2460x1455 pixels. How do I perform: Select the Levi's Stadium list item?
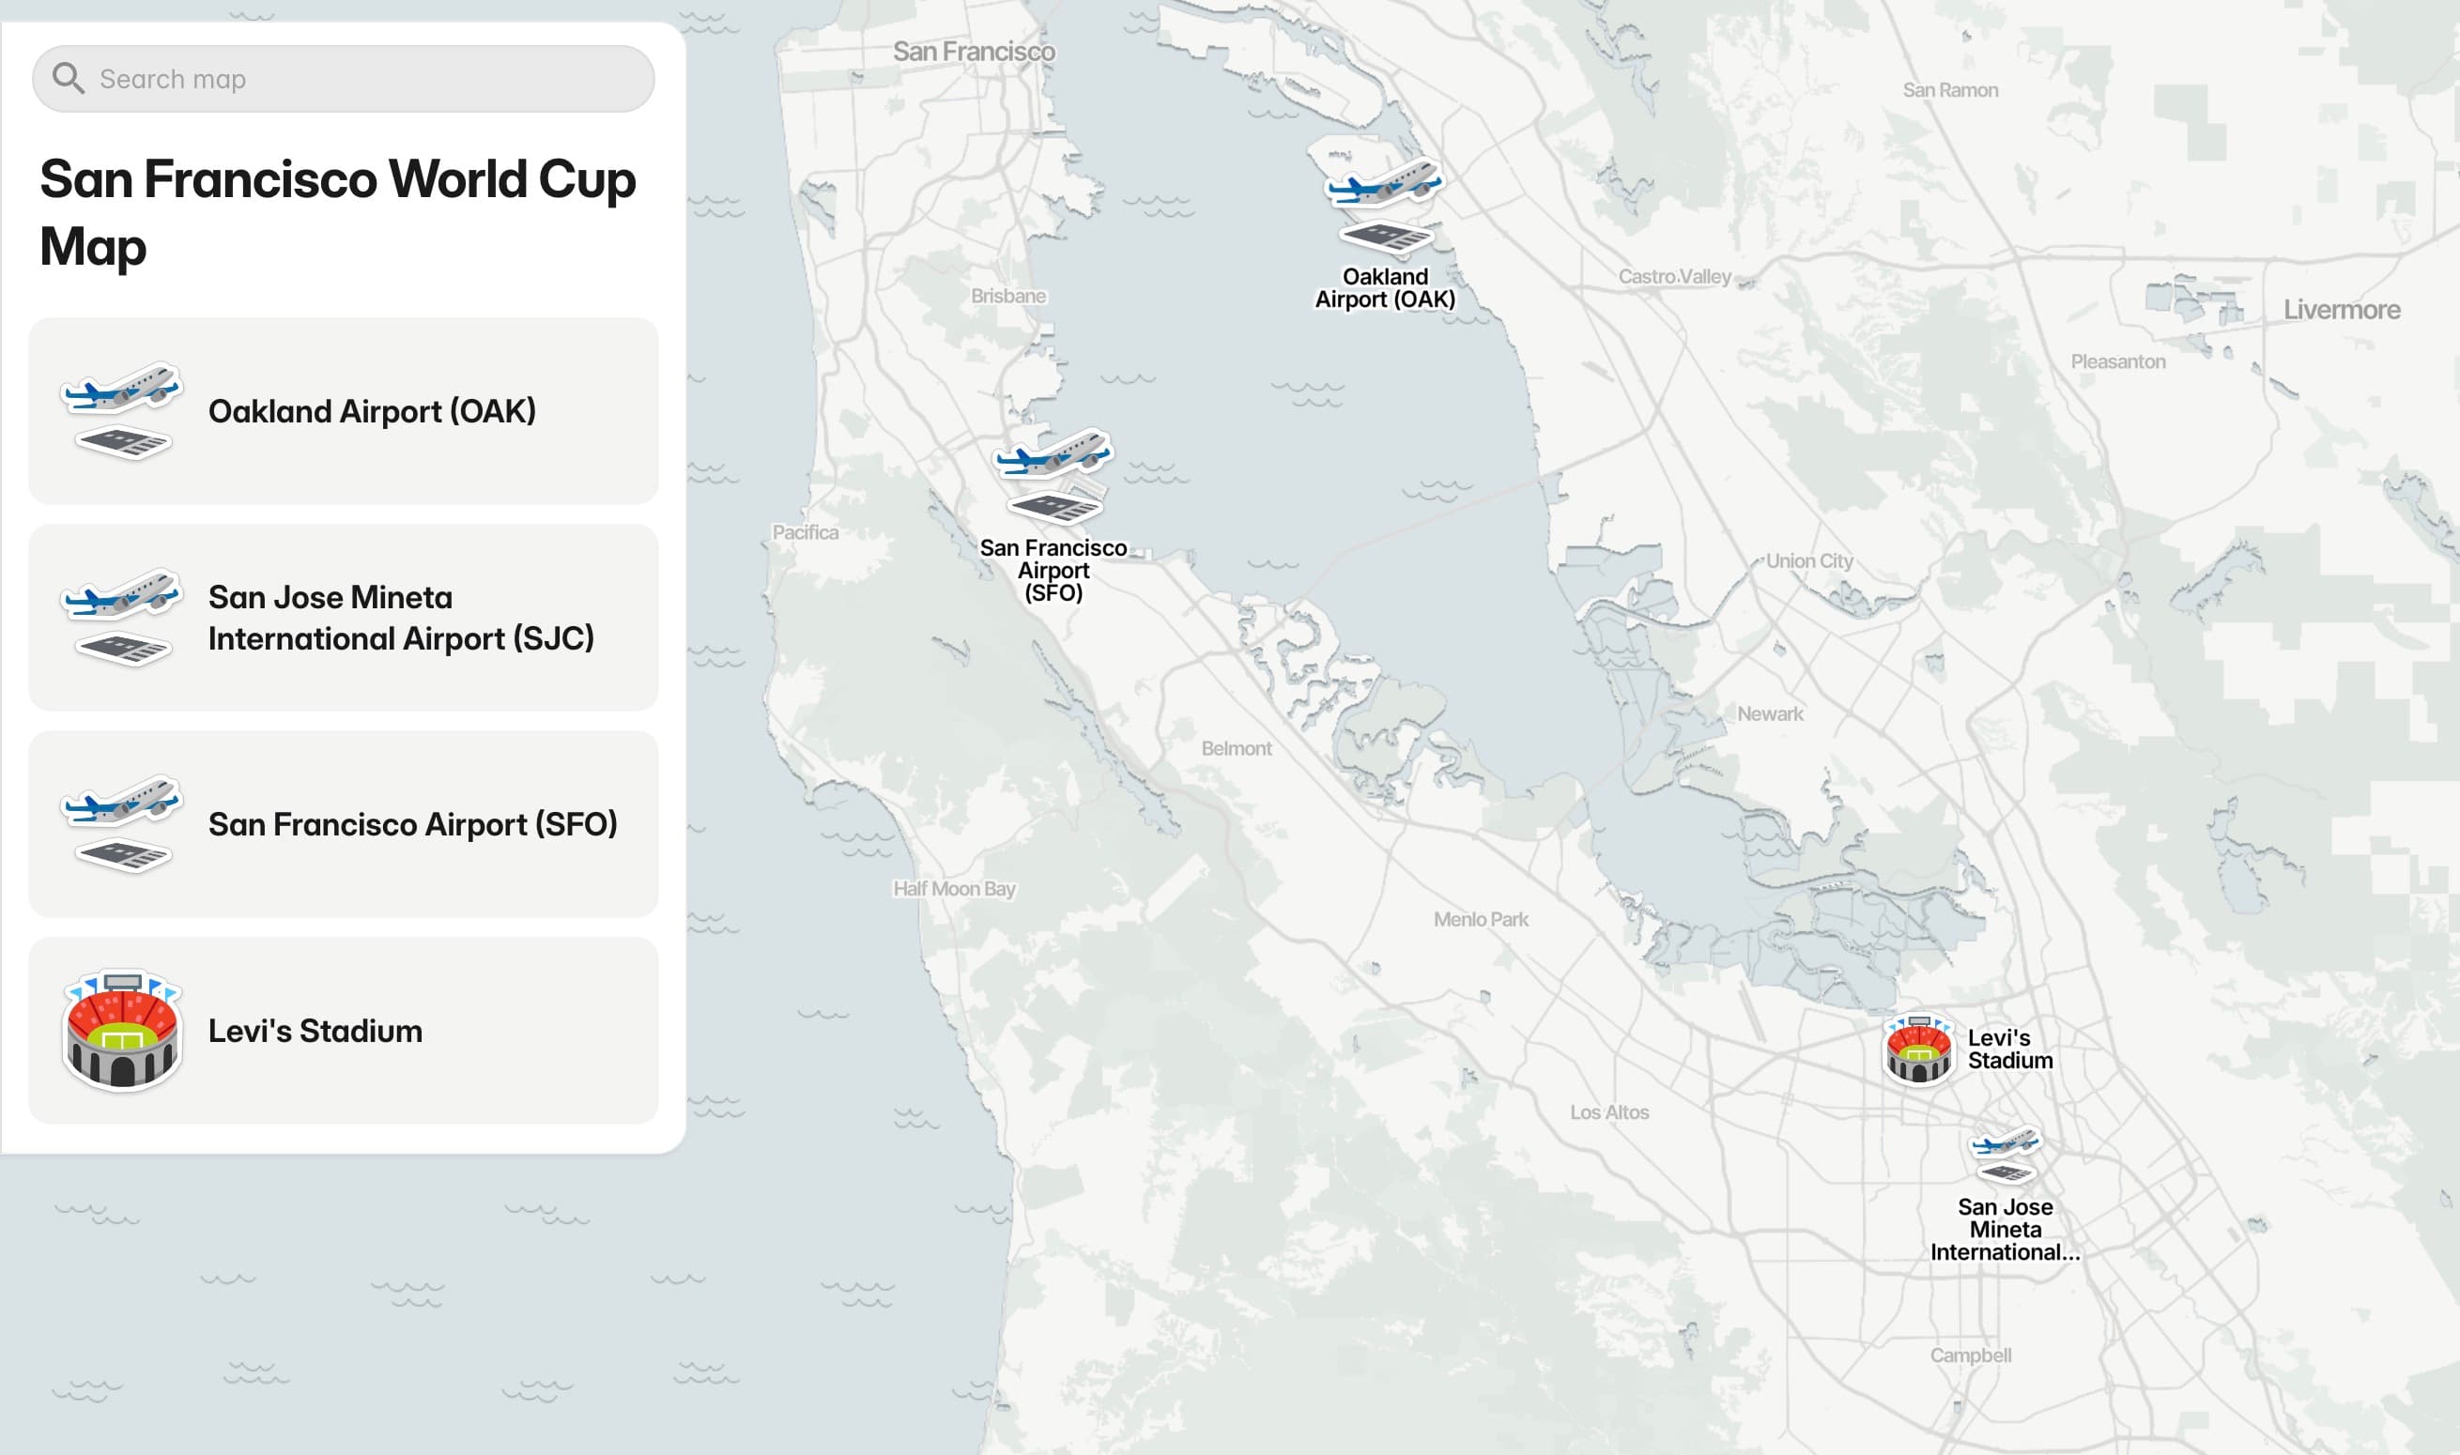tap(343, 1031)
